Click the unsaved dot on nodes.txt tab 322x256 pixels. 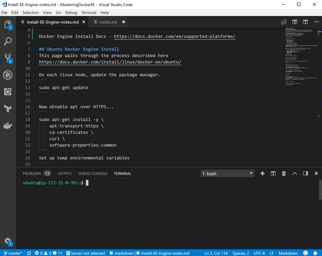(x=124, y=22)
